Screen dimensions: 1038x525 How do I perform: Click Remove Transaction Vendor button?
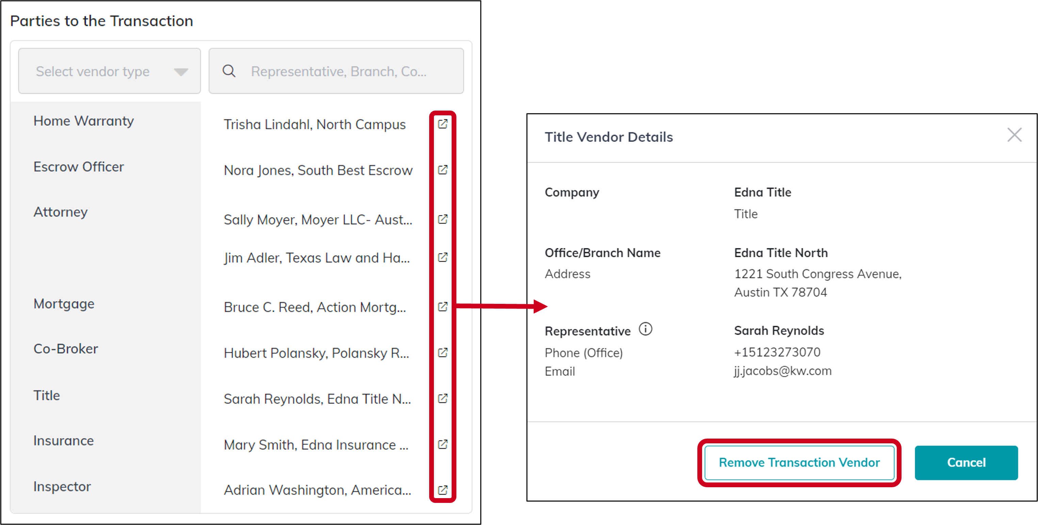coord(799,462)
